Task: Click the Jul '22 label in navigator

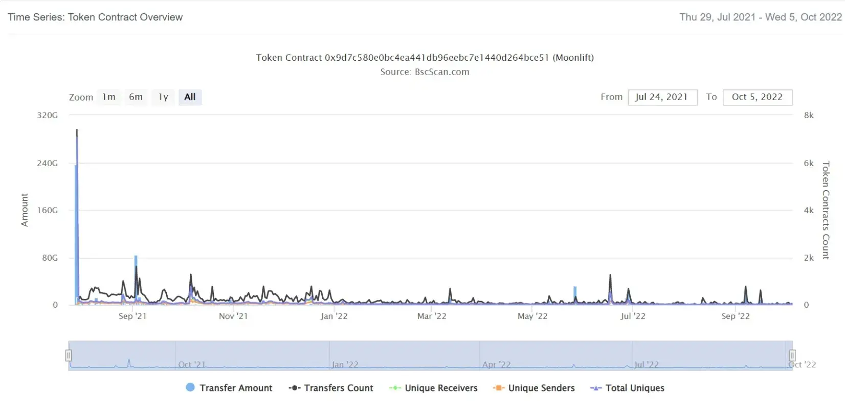Action: tap(647, 364)
